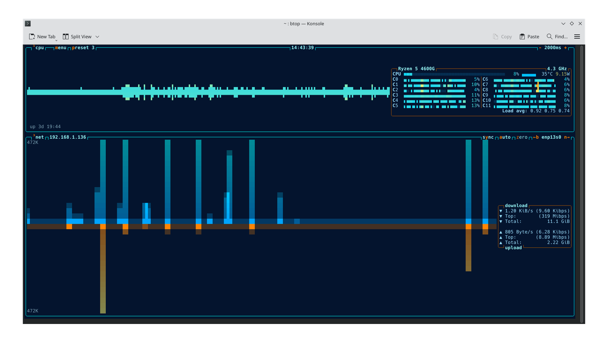The height and width of the screenshot is (351, 608).
Task: Click the upload section label
Action: pos(513,248)
